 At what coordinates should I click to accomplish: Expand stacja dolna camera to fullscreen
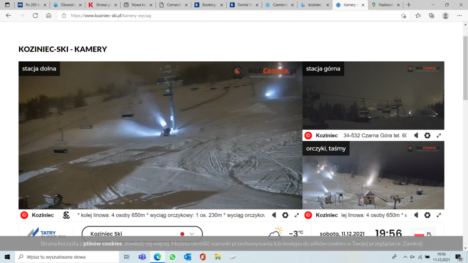point(297,215)
